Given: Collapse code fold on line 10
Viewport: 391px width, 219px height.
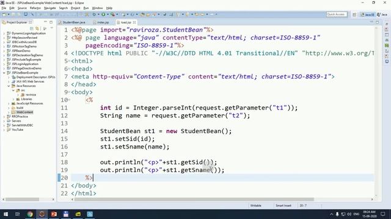Looking at the screenshot, I should point(69,100).
